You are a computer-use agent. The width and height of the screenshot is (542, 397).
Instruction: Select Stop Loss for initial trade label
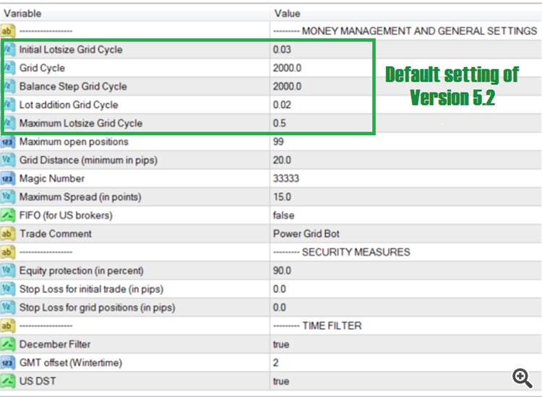point(91,289)
